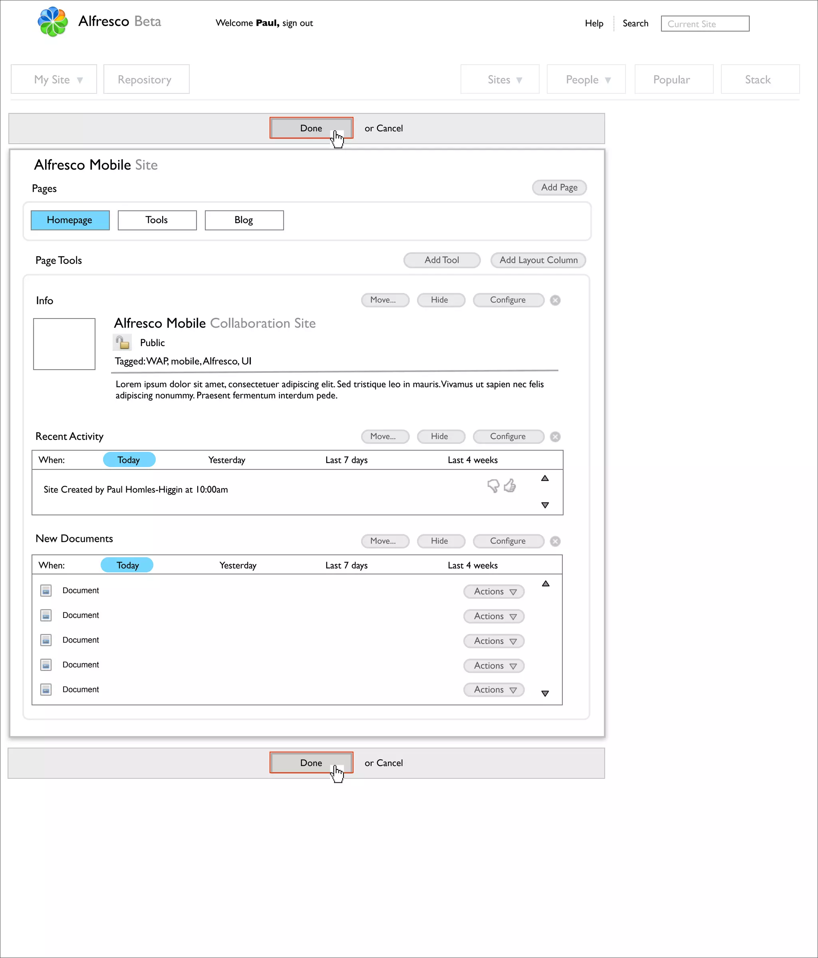Open Actions dropdown for second Document
Image resolution: width=818 pixels, height=958 pixels.
[494, 616]
